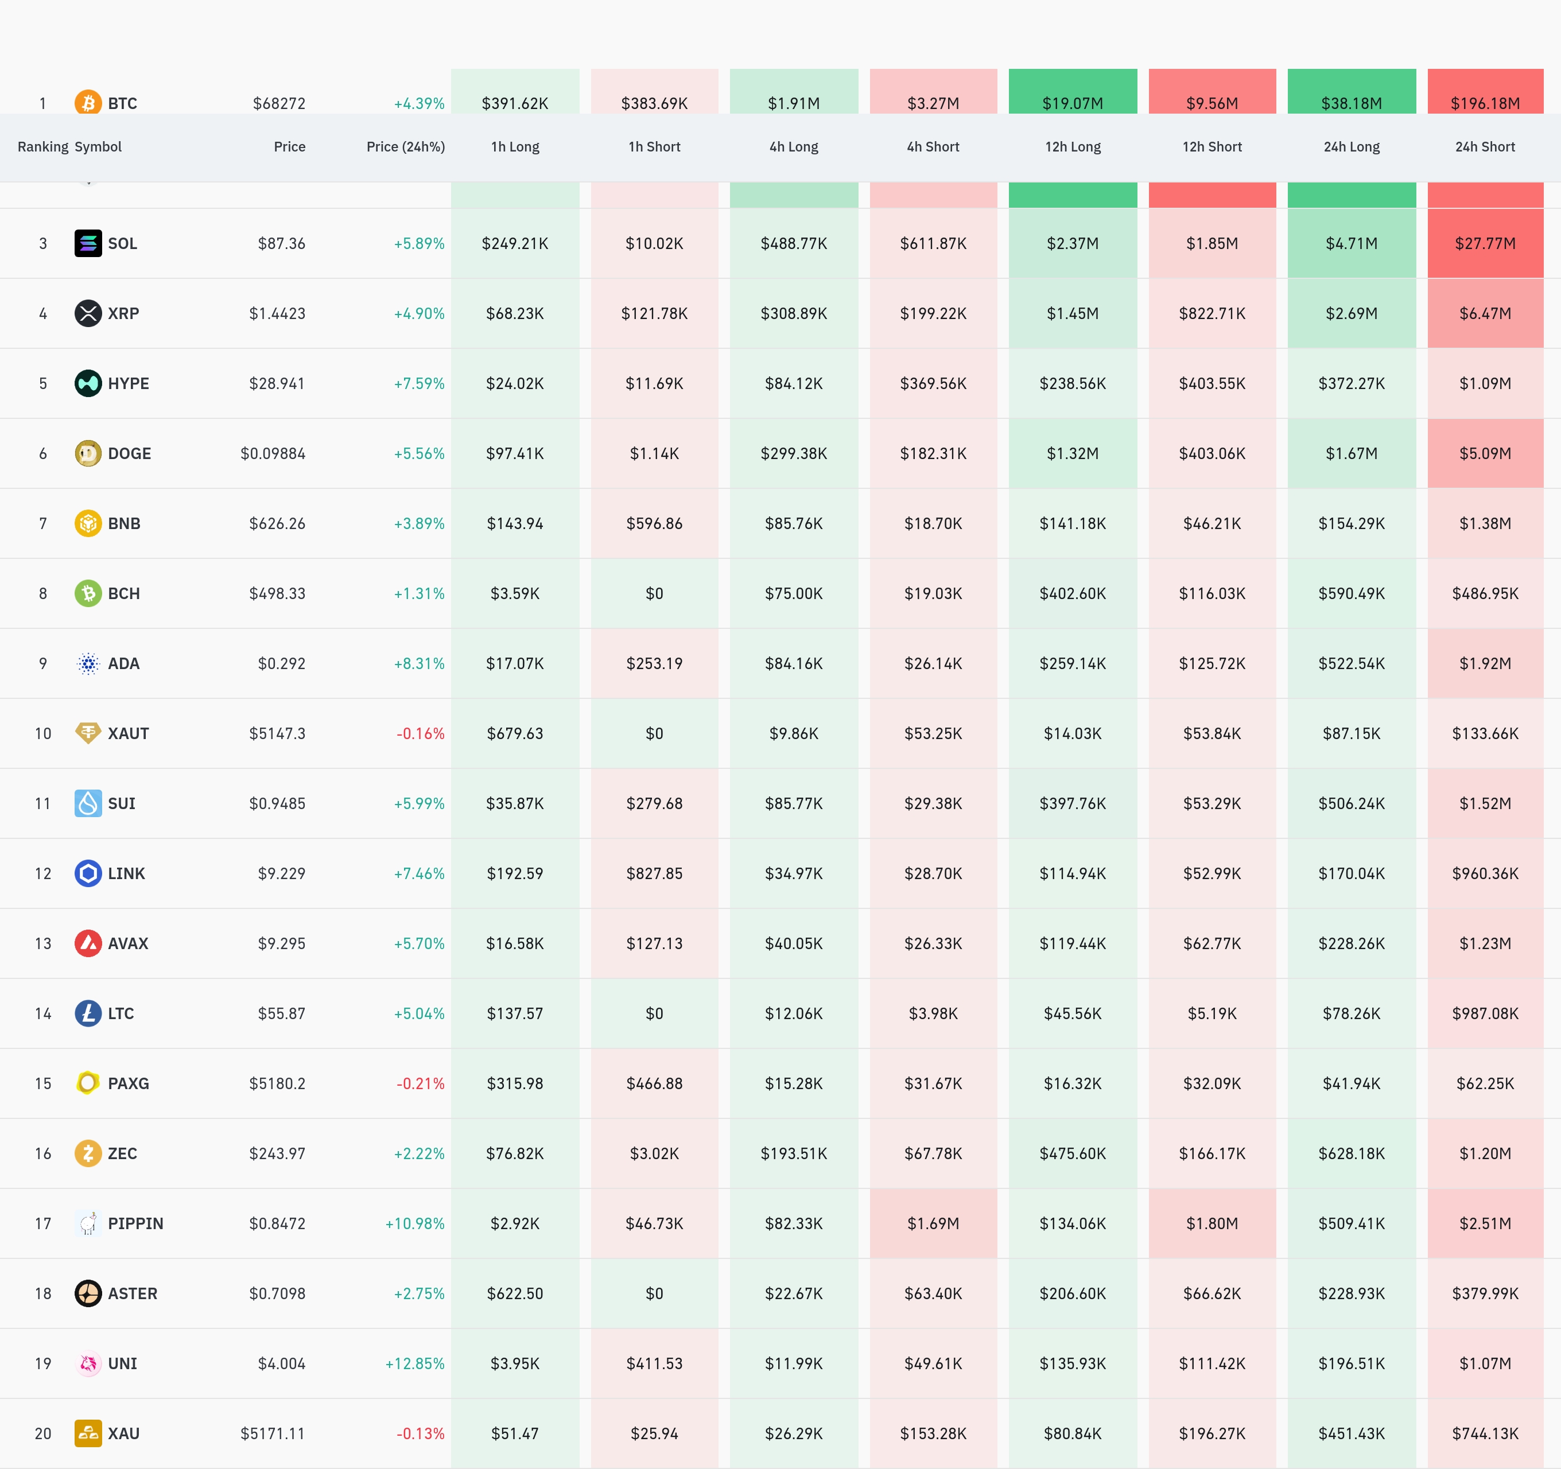The width and height of the screenshot is (1561, 1469).
Task: Click the Dogecoin DOGE icon
Action: coord(88,453)
